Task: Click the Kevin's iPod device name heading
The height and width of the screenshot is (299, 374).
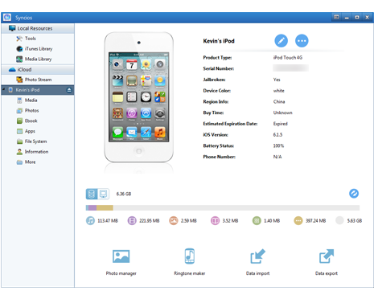Action: point(219,41)
